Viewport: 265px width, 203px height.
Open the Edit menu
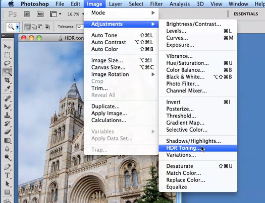click(x=75, y=4)
